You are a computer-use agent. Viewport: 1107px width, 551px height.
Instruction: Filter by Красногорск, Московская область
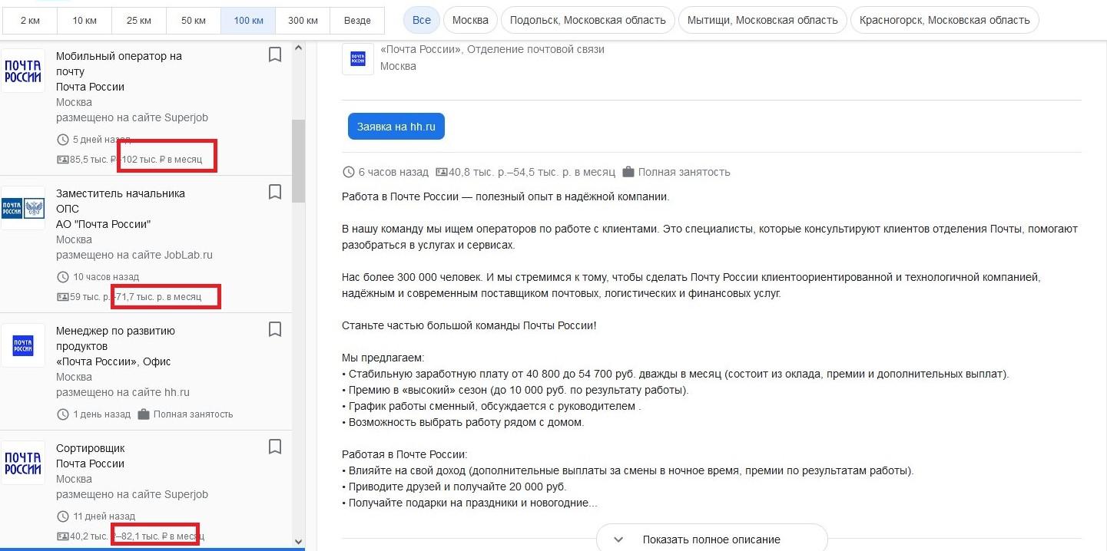945,20
